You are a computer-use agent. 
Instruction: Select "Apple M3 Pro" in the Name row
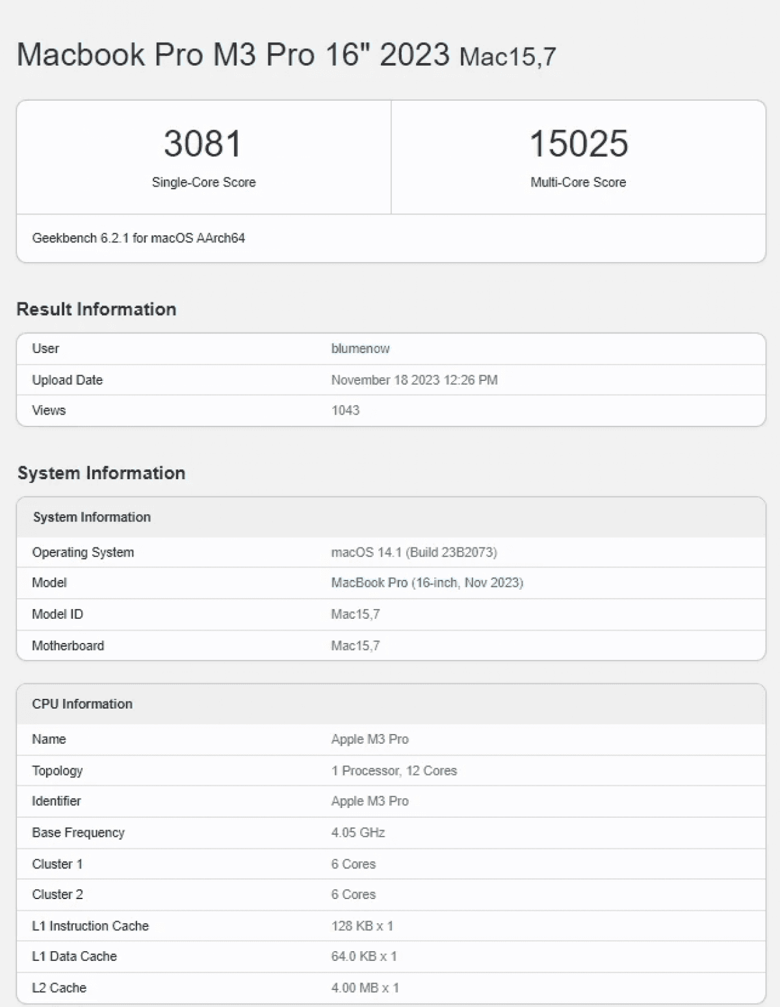pos(370,739)
